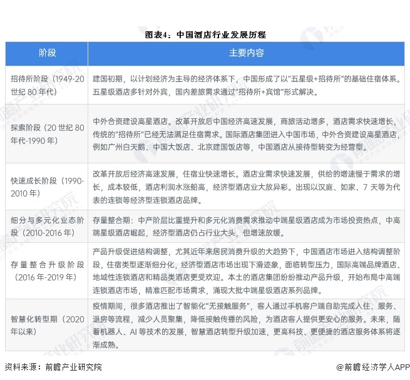The height and width of the screenshot is (380, 410).
Task: Select the 阶段 column header
Action: pyautogui.click(x=47, y=53)
